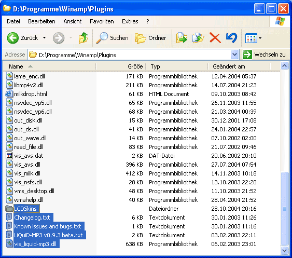Open the Ansicht menu
The width and height of the screenshot is (292, 258).
pos(73,21)
